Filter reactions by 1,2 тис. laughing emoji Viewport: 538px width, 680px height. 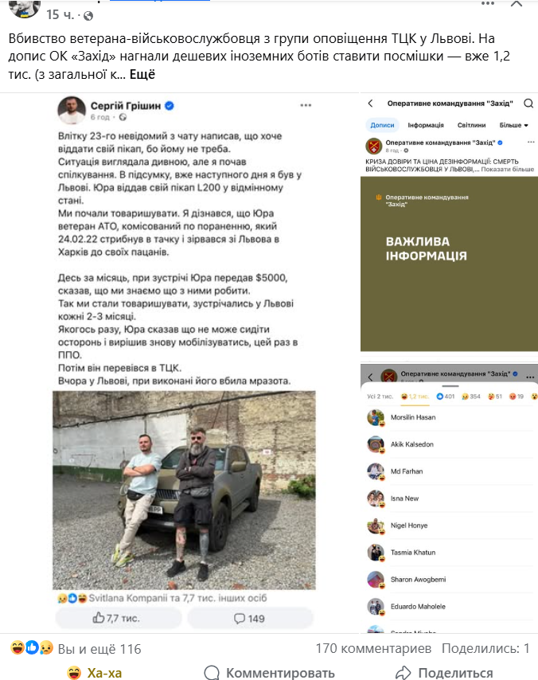coord(415,397)
